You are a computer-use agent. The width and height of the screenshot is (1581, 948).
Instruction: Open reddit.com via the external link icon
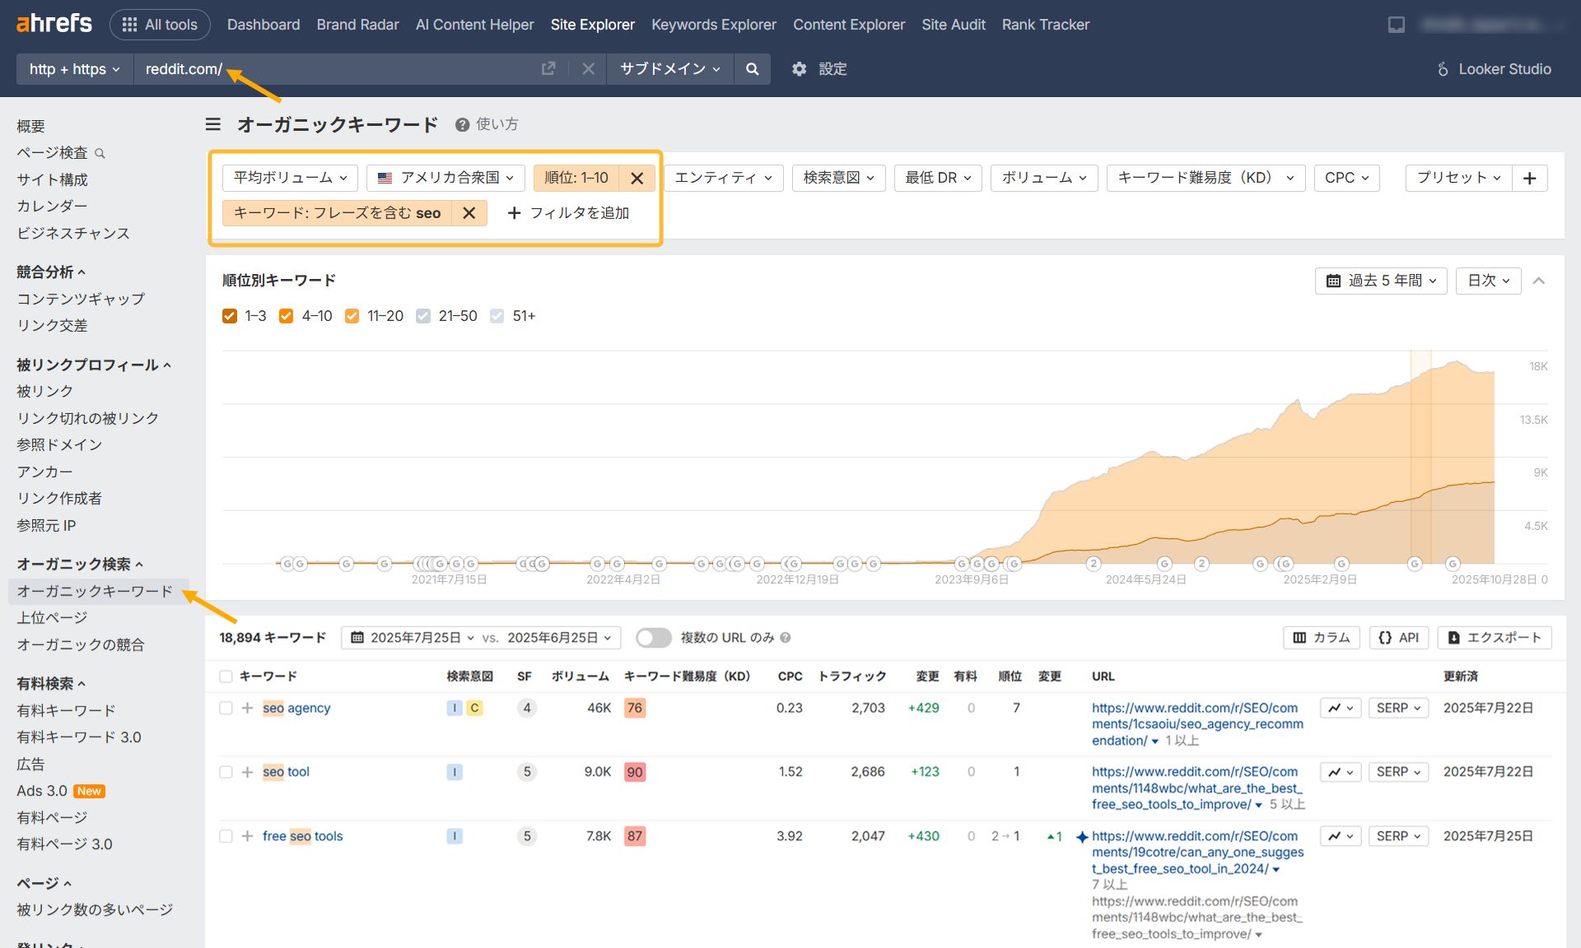548,69
